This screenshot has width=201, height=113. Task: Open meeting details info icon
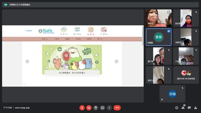pos(177,108)
